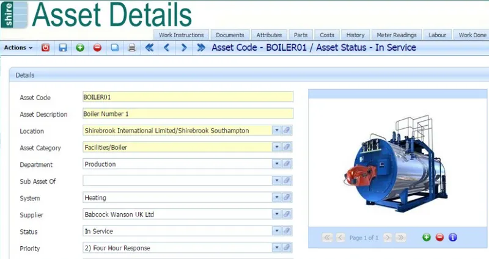
Task: Click the red power exit icon
Action: coord(45,48)
